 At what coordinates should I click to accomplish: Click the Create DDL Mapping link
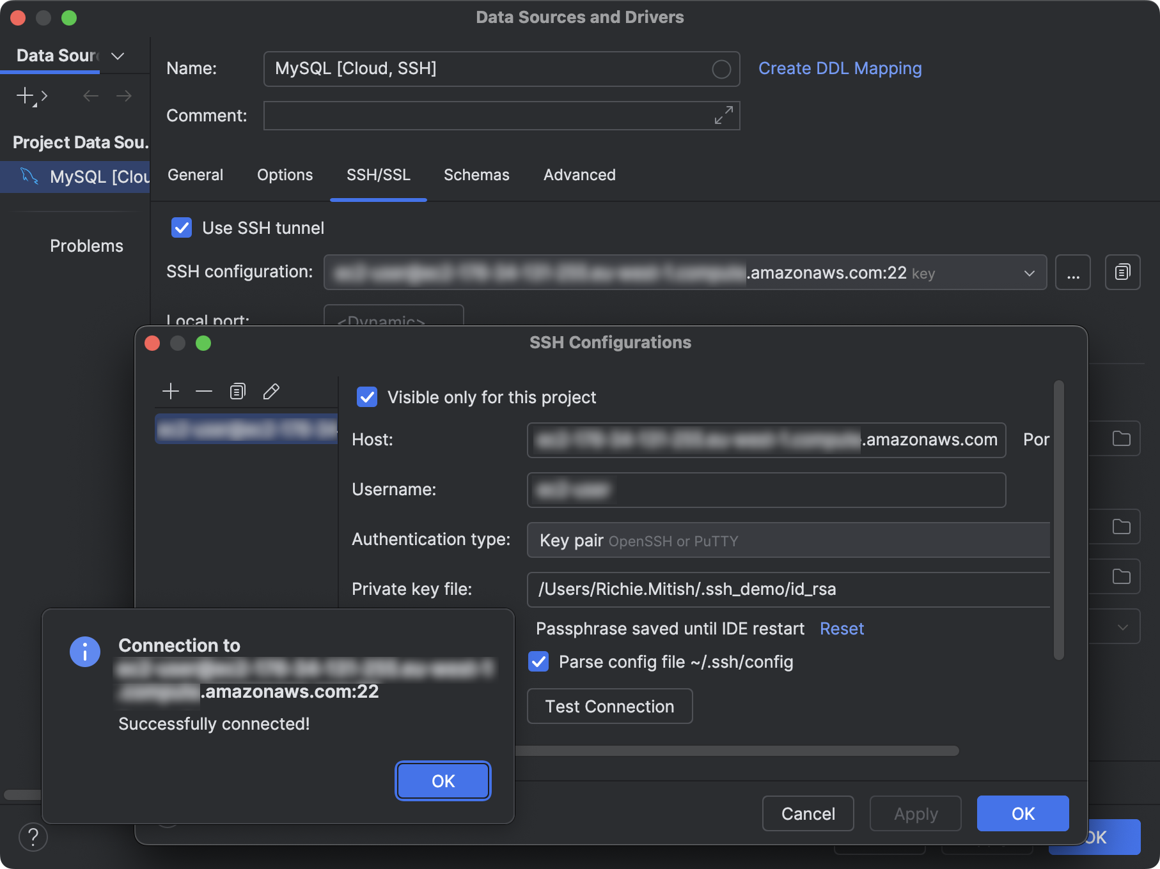(839, 68)
